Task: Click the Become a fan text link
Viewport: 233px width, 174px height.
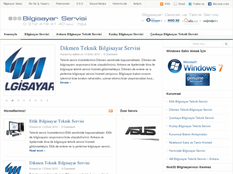Action: pos(221,4)
